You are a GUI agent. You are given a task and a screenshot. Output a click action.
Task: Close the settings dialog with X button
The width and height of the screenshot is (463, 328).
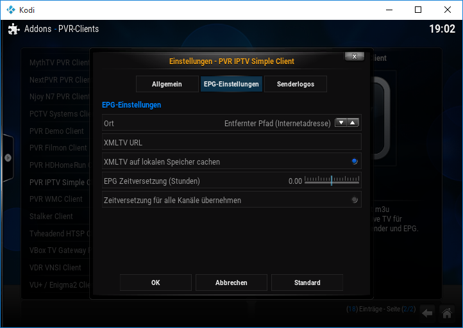[x=355, y=56]
